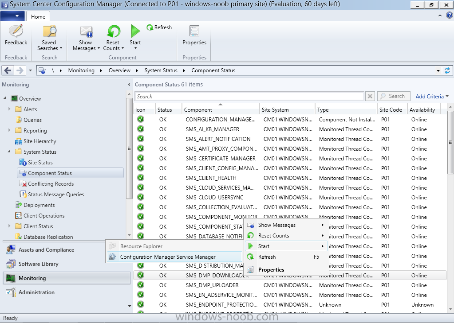Select Client Status folder
This screenshot has height=323, width=454.
pyautogui.click(x=38, y=226)
